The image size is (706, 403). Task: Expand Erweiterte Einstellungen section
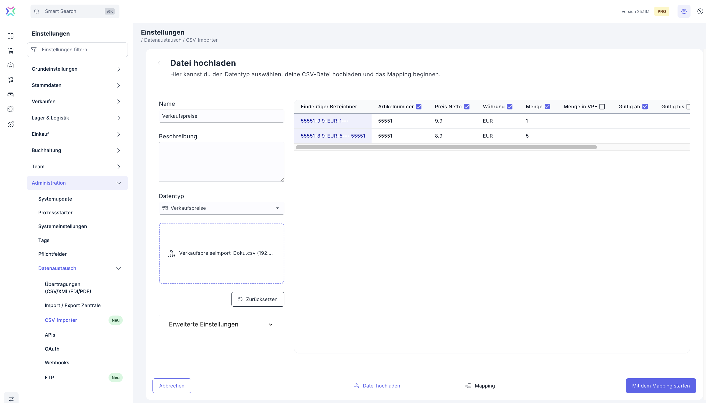point(221,324)
